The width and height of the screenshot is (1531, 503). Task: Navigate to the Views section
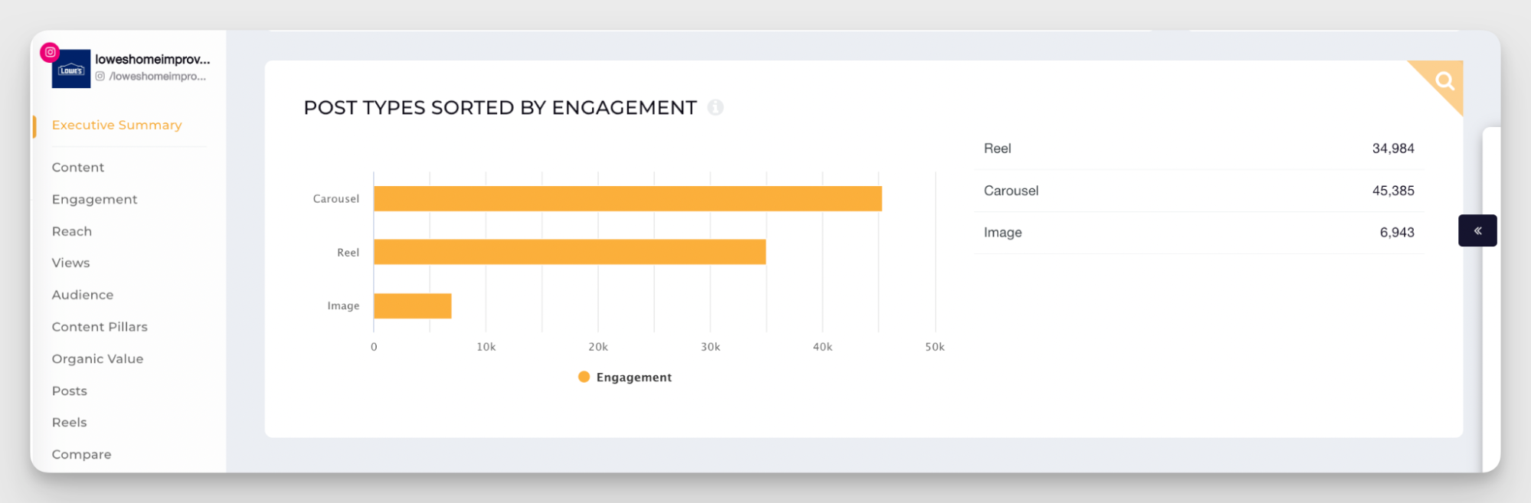71,263
